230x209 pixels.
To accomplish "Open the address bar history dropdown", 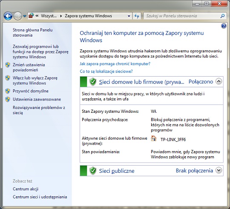I will pyautogui.click(x=129, y=16).
